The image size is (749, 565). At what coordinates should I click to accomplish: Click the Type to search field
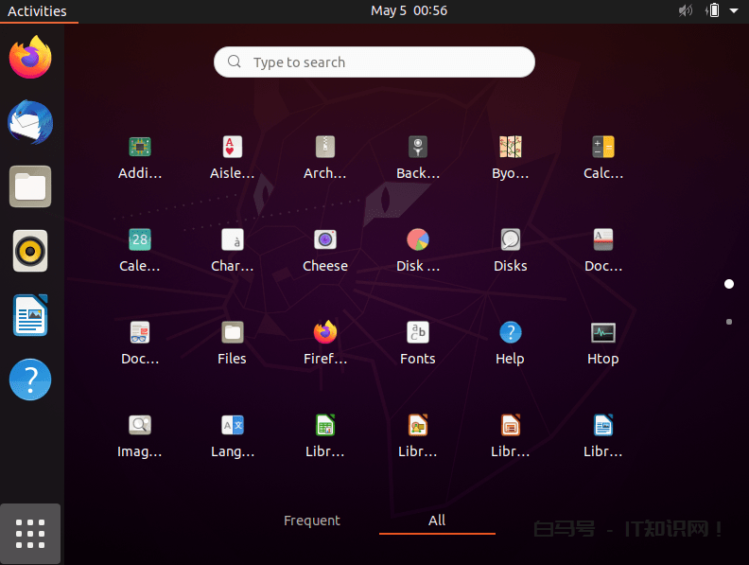click(x=374, y=62)
